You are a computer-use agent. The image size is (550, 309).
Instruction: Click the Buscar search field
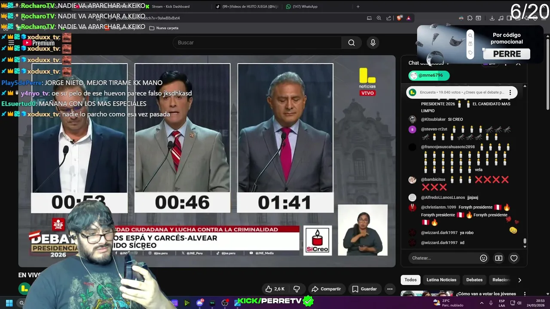257,42
